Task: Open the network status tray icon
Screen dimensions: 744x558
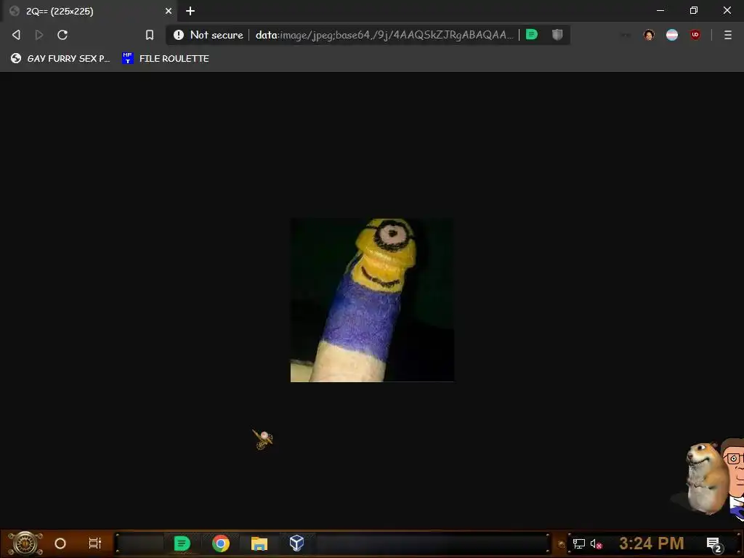Action: [579, 543]
